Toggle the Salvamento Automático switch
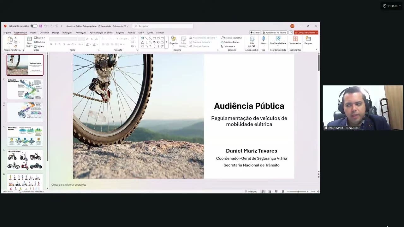 pyautogui.click(x=34, y=26)
